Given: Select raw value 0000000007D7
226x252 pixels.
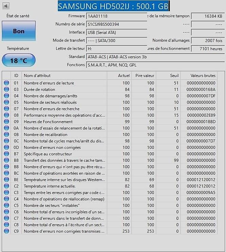Looking at the screenshot, I should pos(201,141).
